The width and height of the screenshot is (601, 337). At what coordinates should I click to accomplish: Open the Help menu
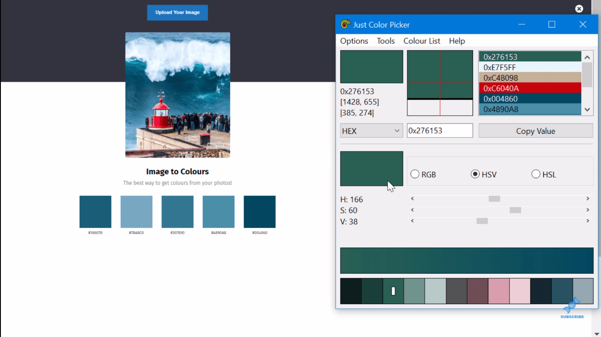457,41
